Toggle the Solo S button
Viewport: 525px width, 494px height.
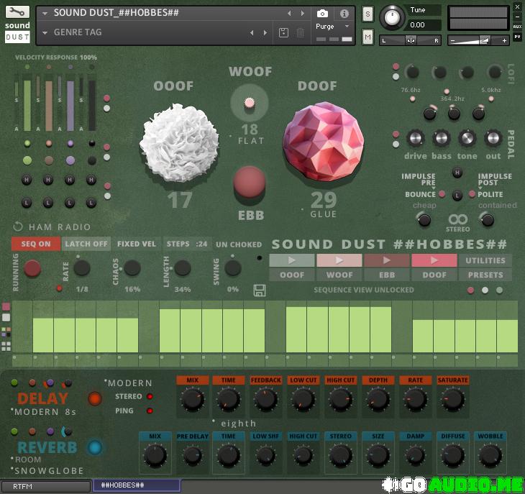point(367,14)
